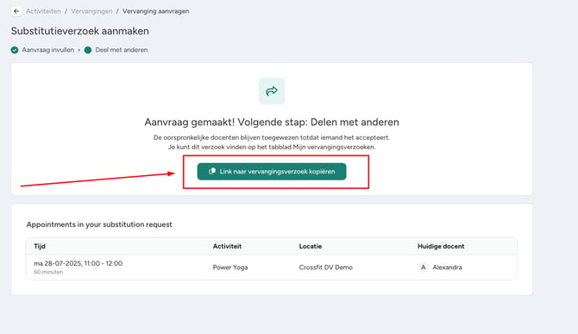The image size is (578, 334).
Task: Open Activiteiten in breadcrumb
Action: (43, 11)
